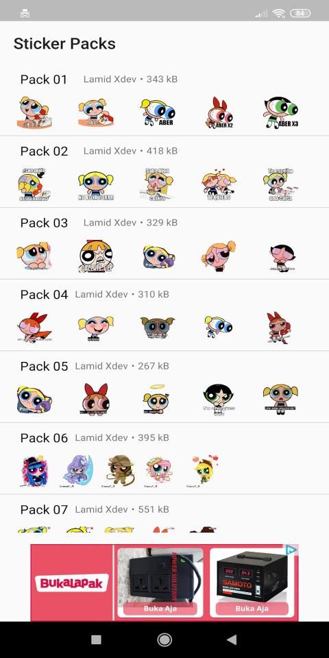Tap the Android home circle button
Image resolution: width=329 pixels, height=658 pixels.
click(x=164, y=639)
